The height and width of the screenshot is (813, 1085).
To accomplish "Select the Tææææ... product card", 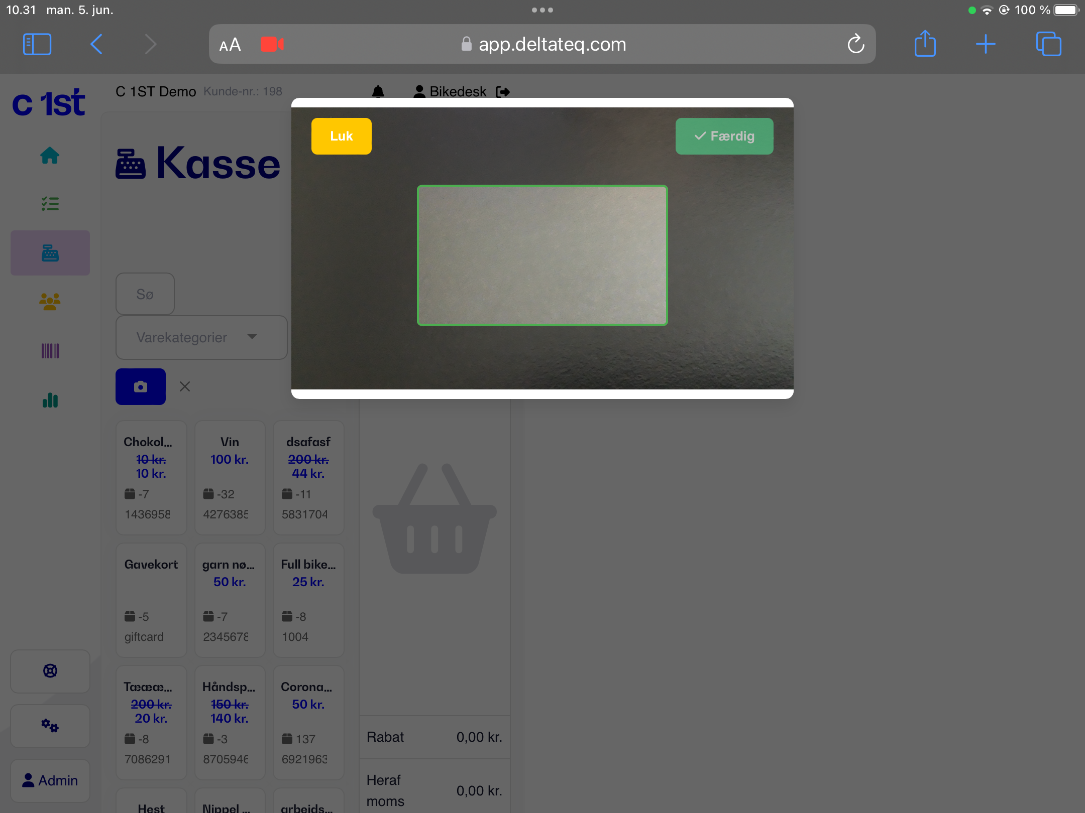I will pyautogui.click(x=151, y=723).
